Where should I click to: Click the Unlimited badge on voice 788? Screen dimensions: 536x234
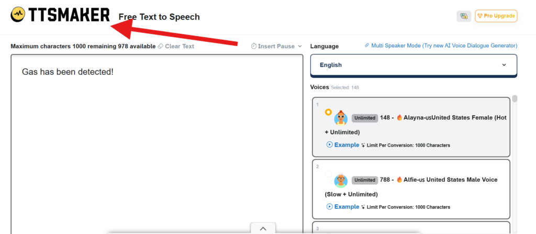(x=364, y=180)
